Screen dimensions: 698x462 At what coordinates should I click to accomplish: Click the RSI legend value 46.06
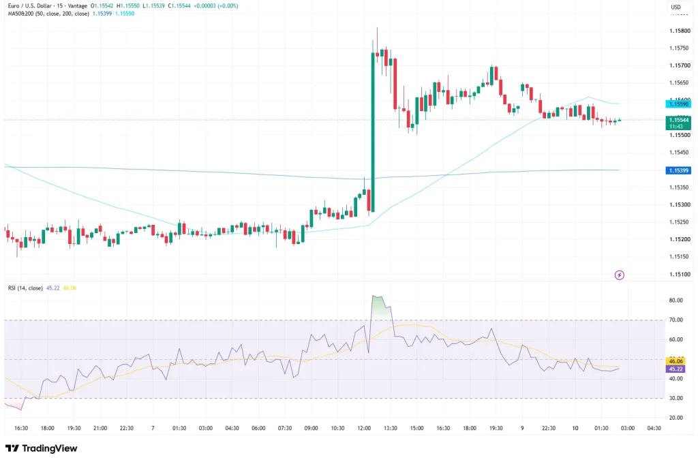click(x=70, y=288)
